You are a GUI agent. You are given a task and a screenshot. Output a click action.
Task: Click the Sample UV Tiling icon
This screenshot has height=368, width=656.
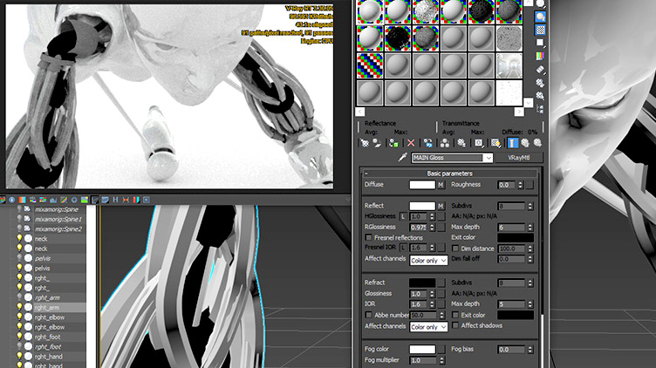[x=540, y=43]
